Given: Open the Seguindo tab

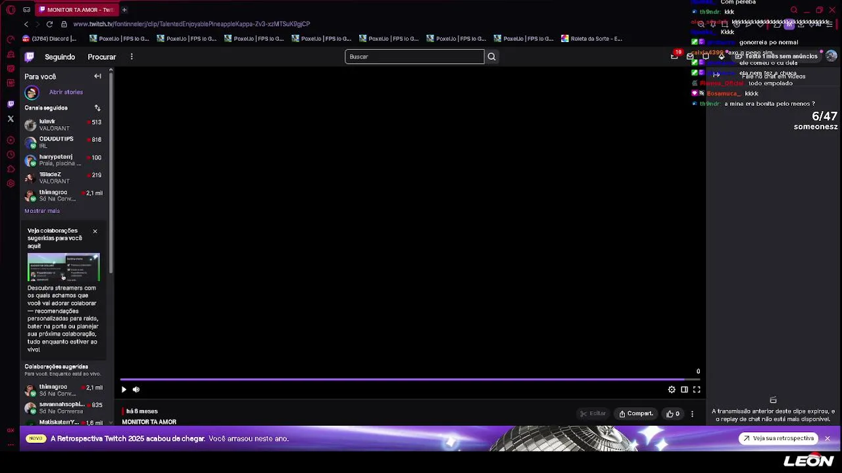Looking at the screenshot, I should coord(60,57).
